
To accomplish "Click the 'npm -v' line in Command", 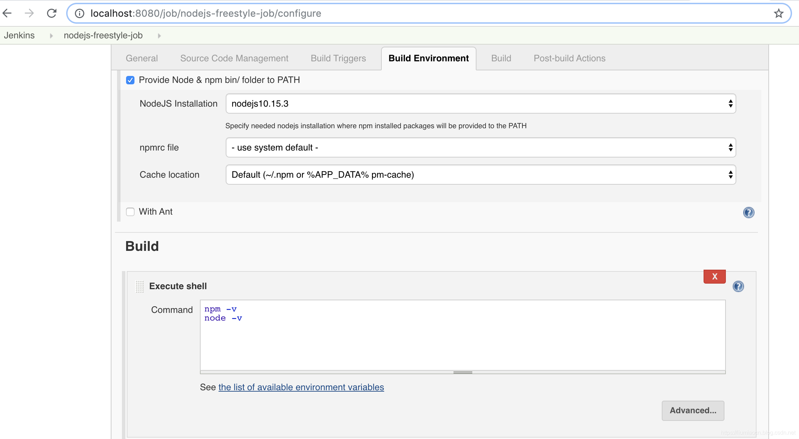I will [x=220, y=309].
